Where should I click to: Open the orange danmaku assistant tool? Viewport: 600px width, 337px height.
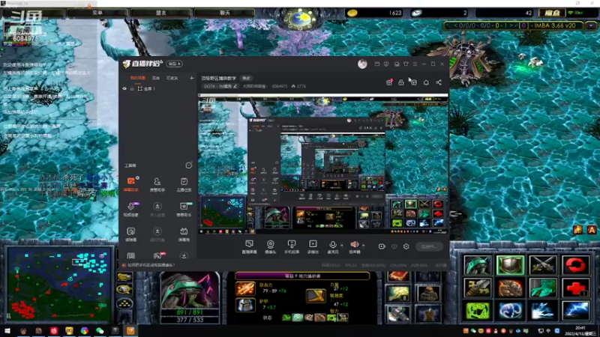tap(130, 183)
